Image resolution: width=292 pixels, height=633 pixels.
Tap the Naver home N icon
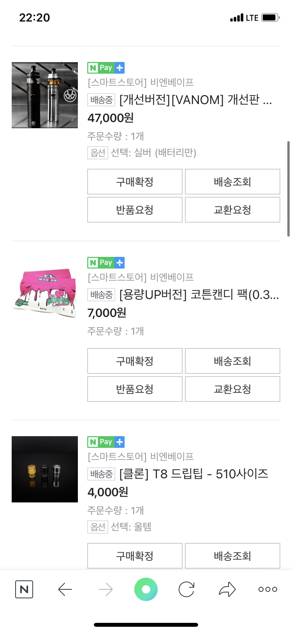click(24, 589)
